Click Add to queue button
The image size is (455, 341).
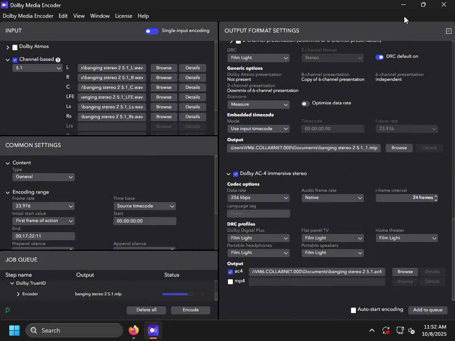pyautogui.click(x=428, y=310)
